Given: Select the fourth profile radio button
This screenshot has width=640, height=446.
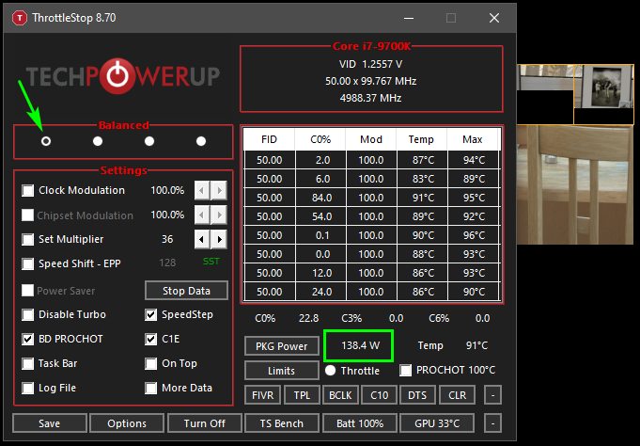Looking at the screenshot, I should pos(201,141).
